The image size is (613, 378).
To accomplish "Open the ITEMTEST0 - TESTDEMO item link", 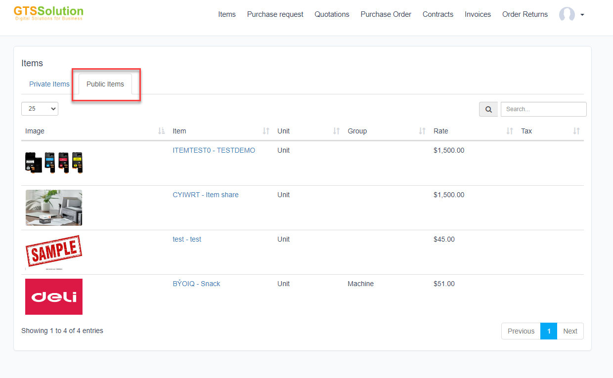I will (214, 150).
